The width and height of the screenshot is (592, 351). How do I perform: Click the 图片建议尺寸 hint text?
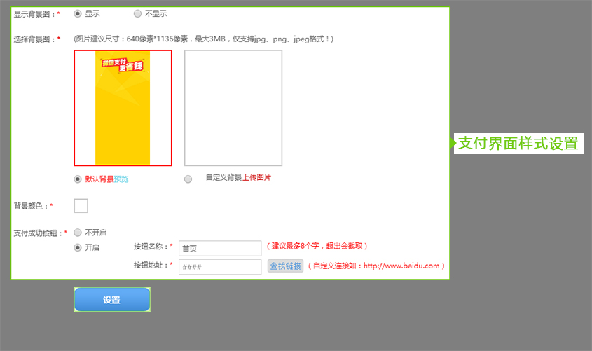[x=203, y=39]
